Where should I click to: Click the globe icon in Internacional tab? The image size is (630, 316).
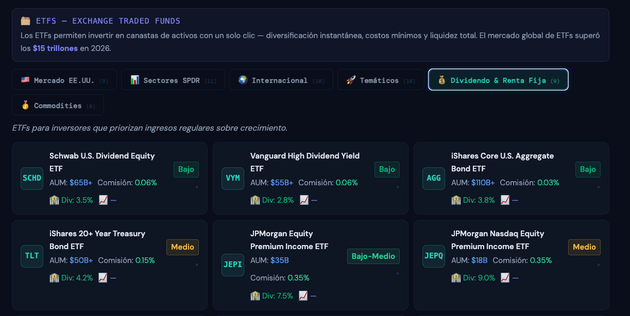243,80
